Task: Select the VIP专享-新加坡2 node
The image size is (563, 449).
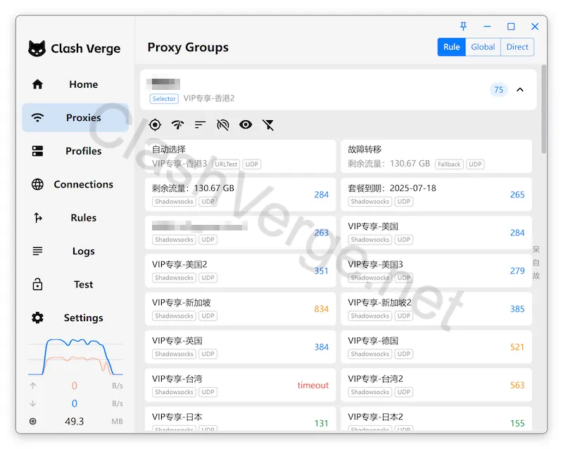Action: pyautogui.click(x=436, y=308)
